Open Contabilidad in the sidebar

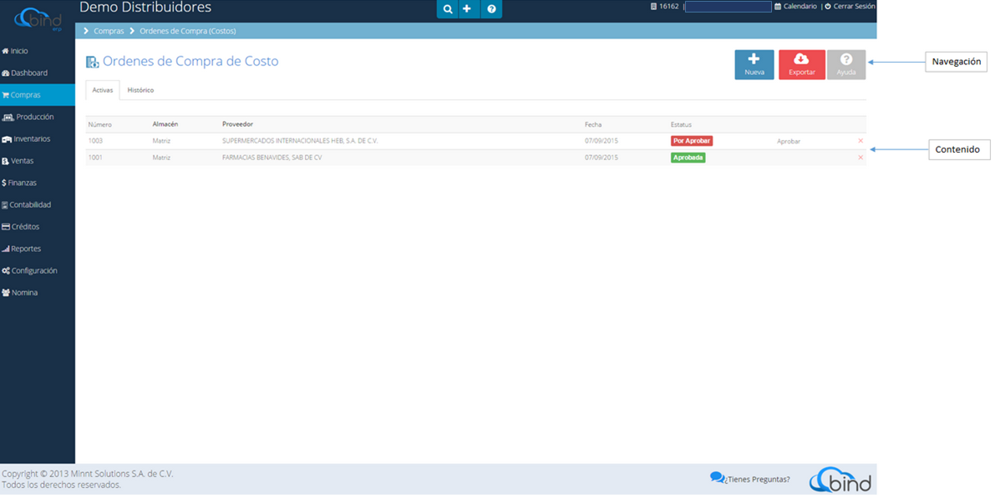click(26, 204)
